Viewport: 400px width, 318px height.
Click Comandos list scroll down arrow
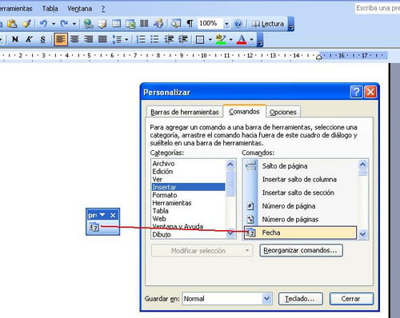tap(362, 234)
